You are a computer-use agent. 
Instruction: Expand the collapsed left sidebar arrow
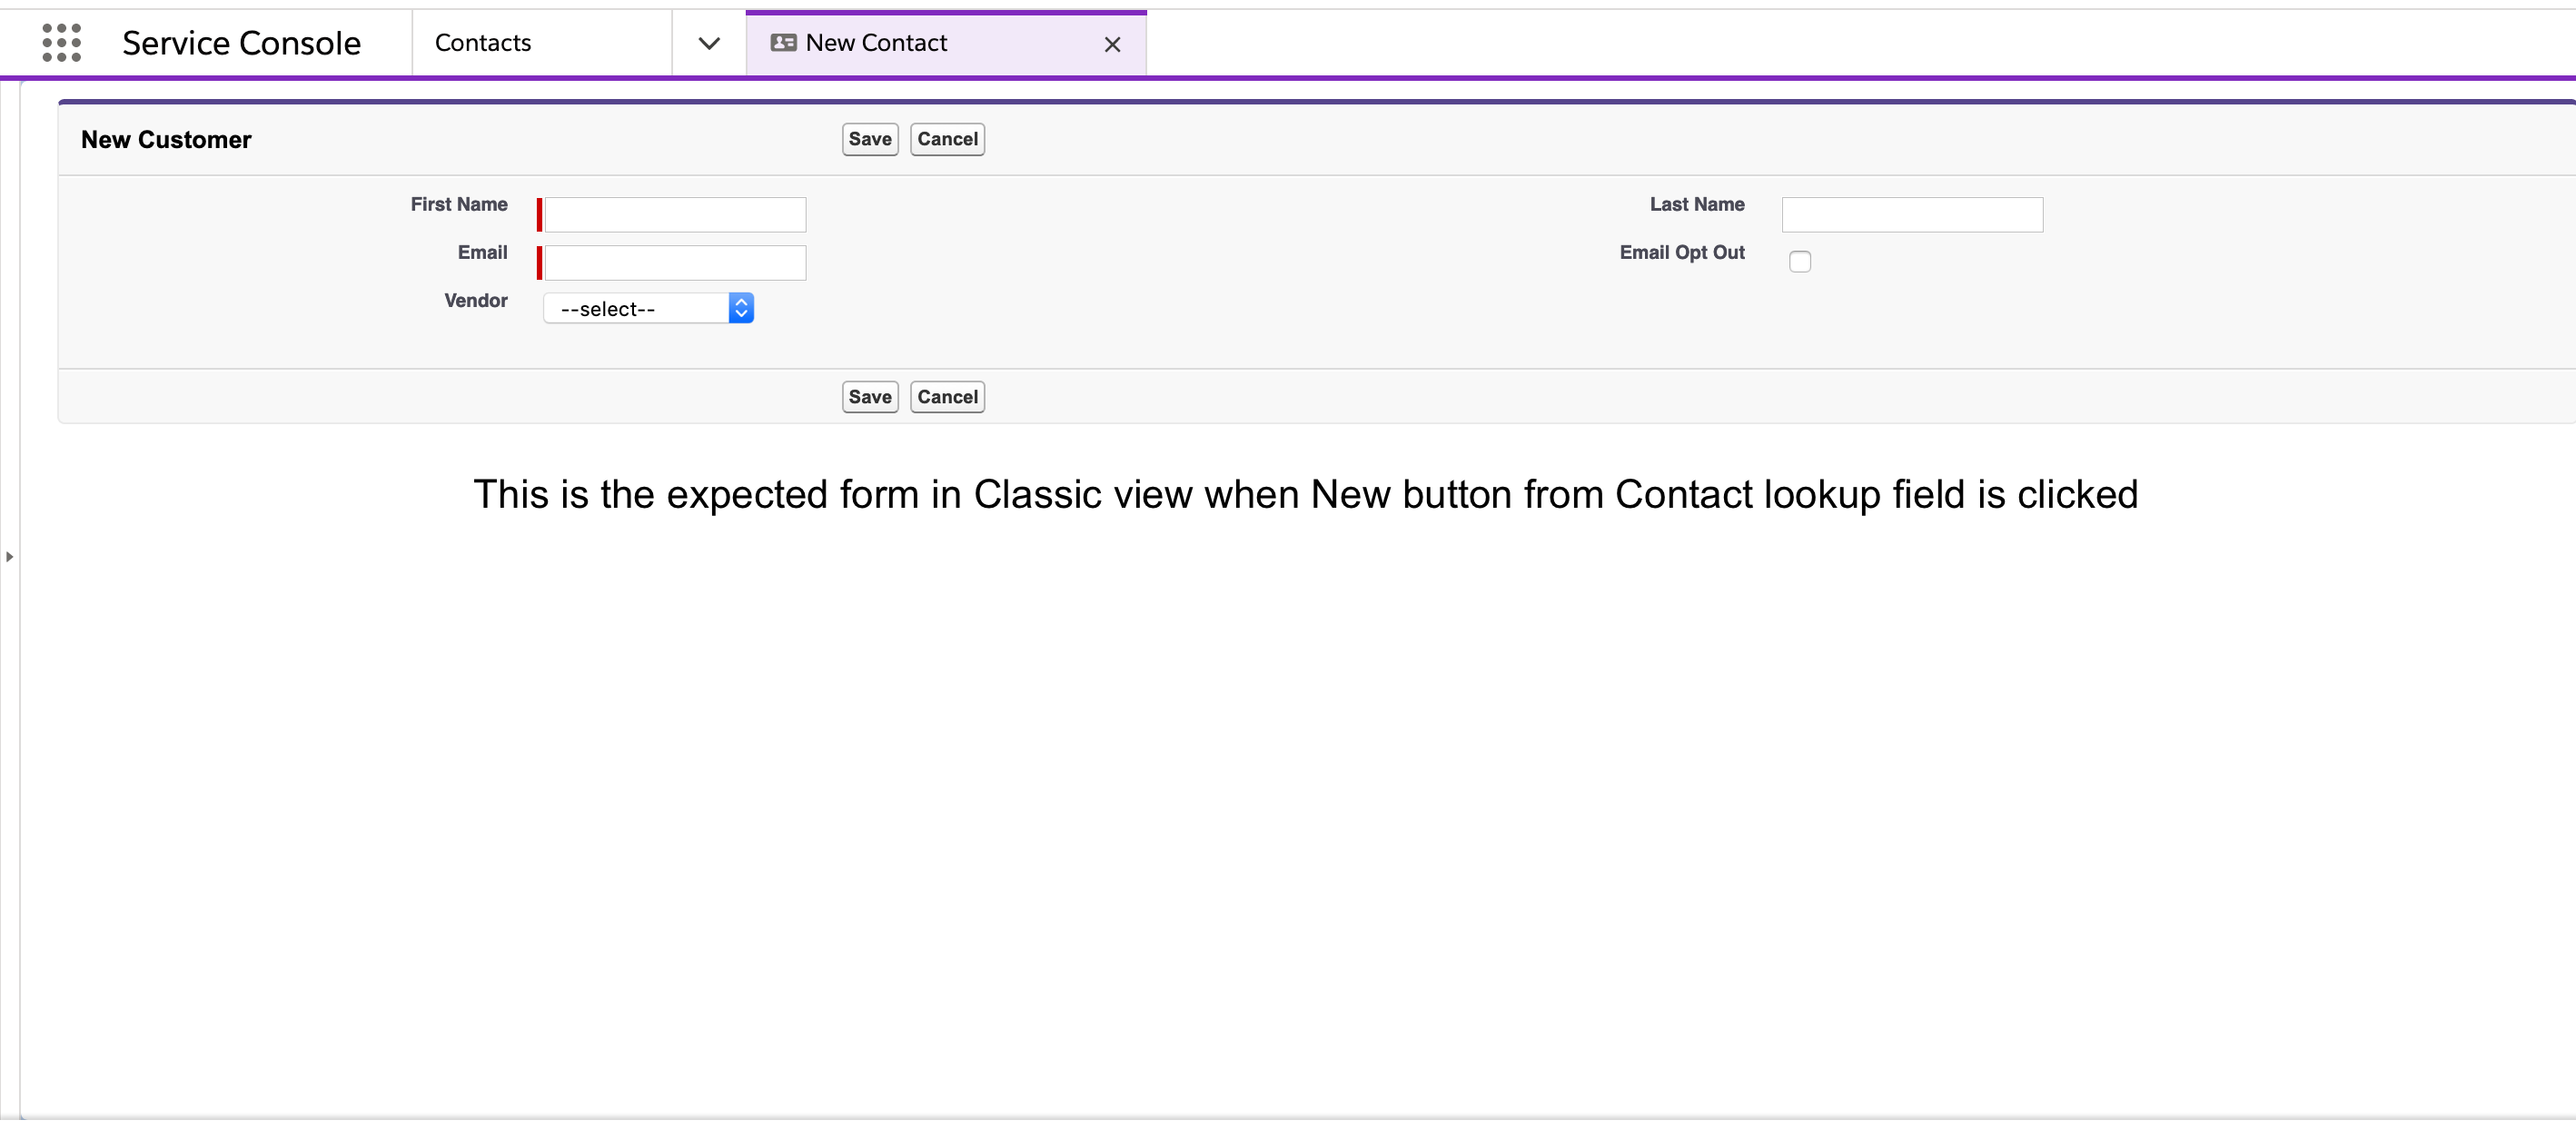coord(9,556)
